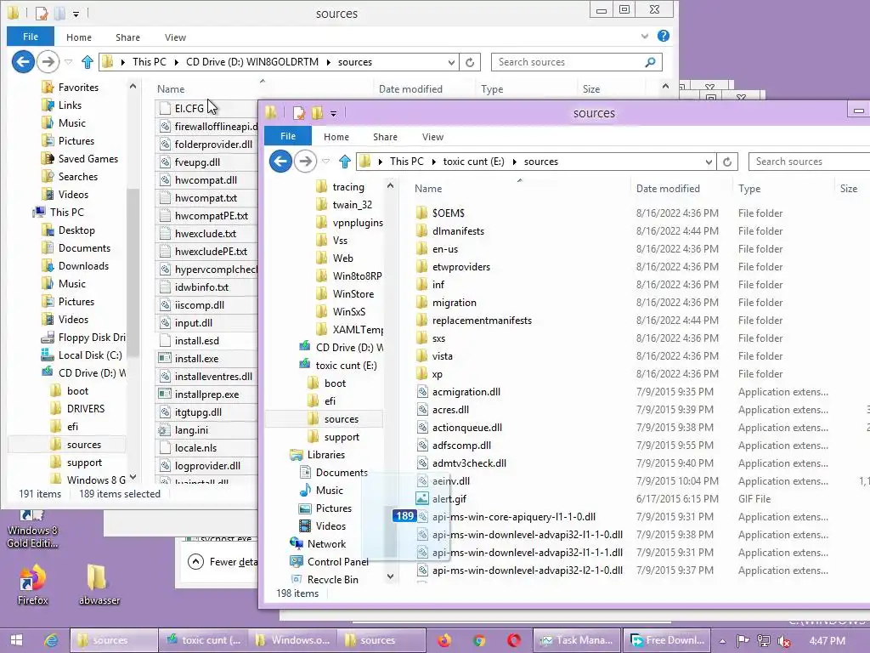Click clock in the taskbar
Viewport: 870px width, 653px height.
pyautogui.click(x=828, y=641)
